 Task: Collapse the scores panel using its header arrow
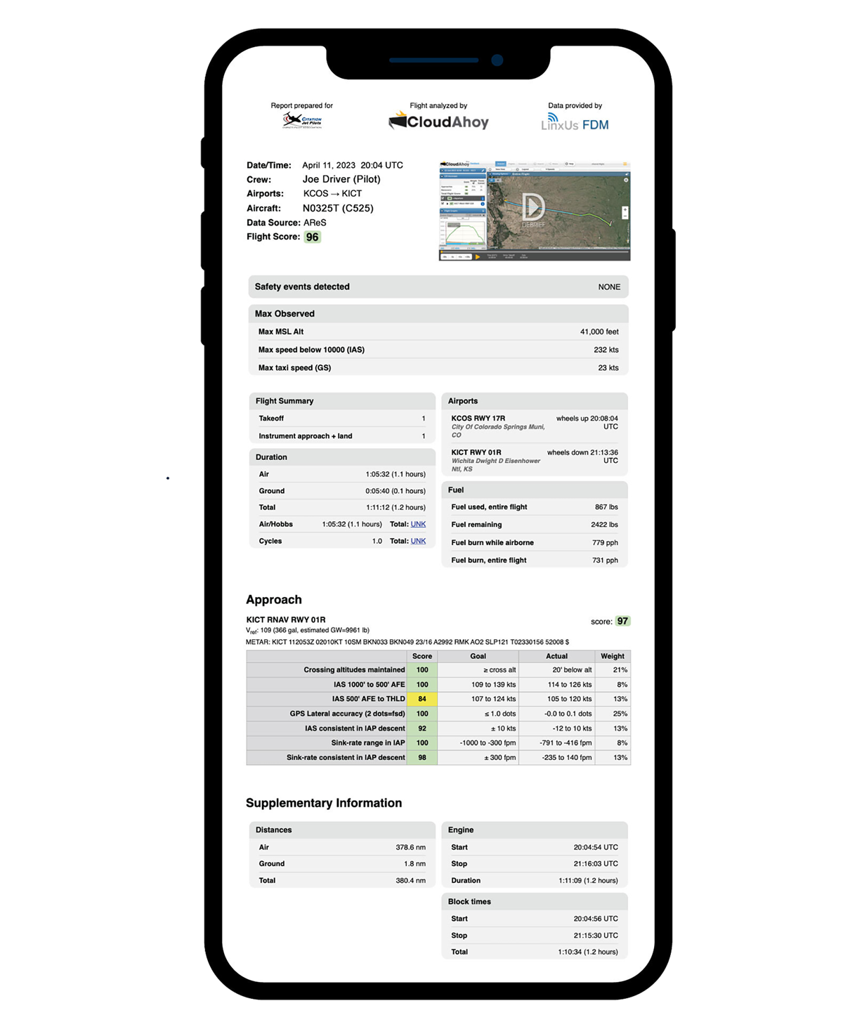[x=440, y=176]
